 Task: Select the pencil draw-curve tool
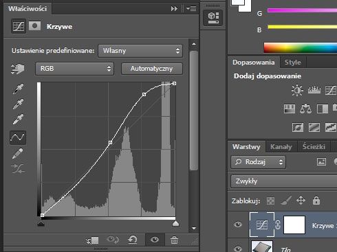point(18,153)
